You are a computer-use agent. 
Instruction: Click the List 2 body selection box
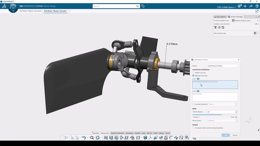tap(215, 97)
